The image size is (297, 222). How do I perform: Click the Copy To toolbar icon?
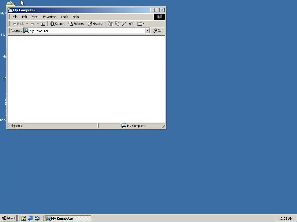(117, 24)
